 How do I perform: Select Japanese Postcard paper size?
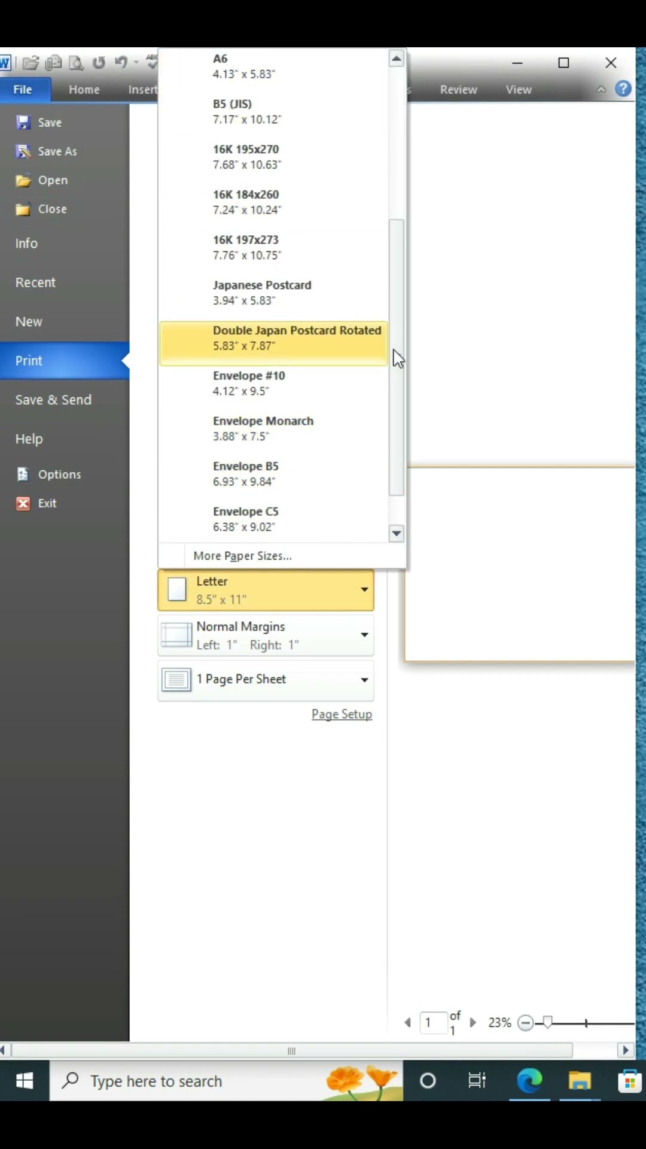tap(273, 293)
